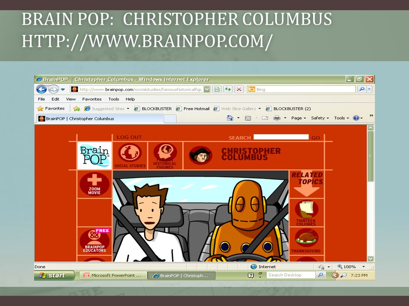This screenshot has width=409, height=306.
Task: Click Add to Favorites Bar star icon
Action: pyautogui.click(x=76, y=108)
